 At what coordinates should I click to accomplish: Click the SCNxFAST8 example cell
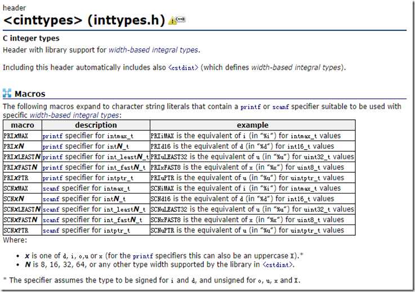pyautogui.click(x=252, y=220)
